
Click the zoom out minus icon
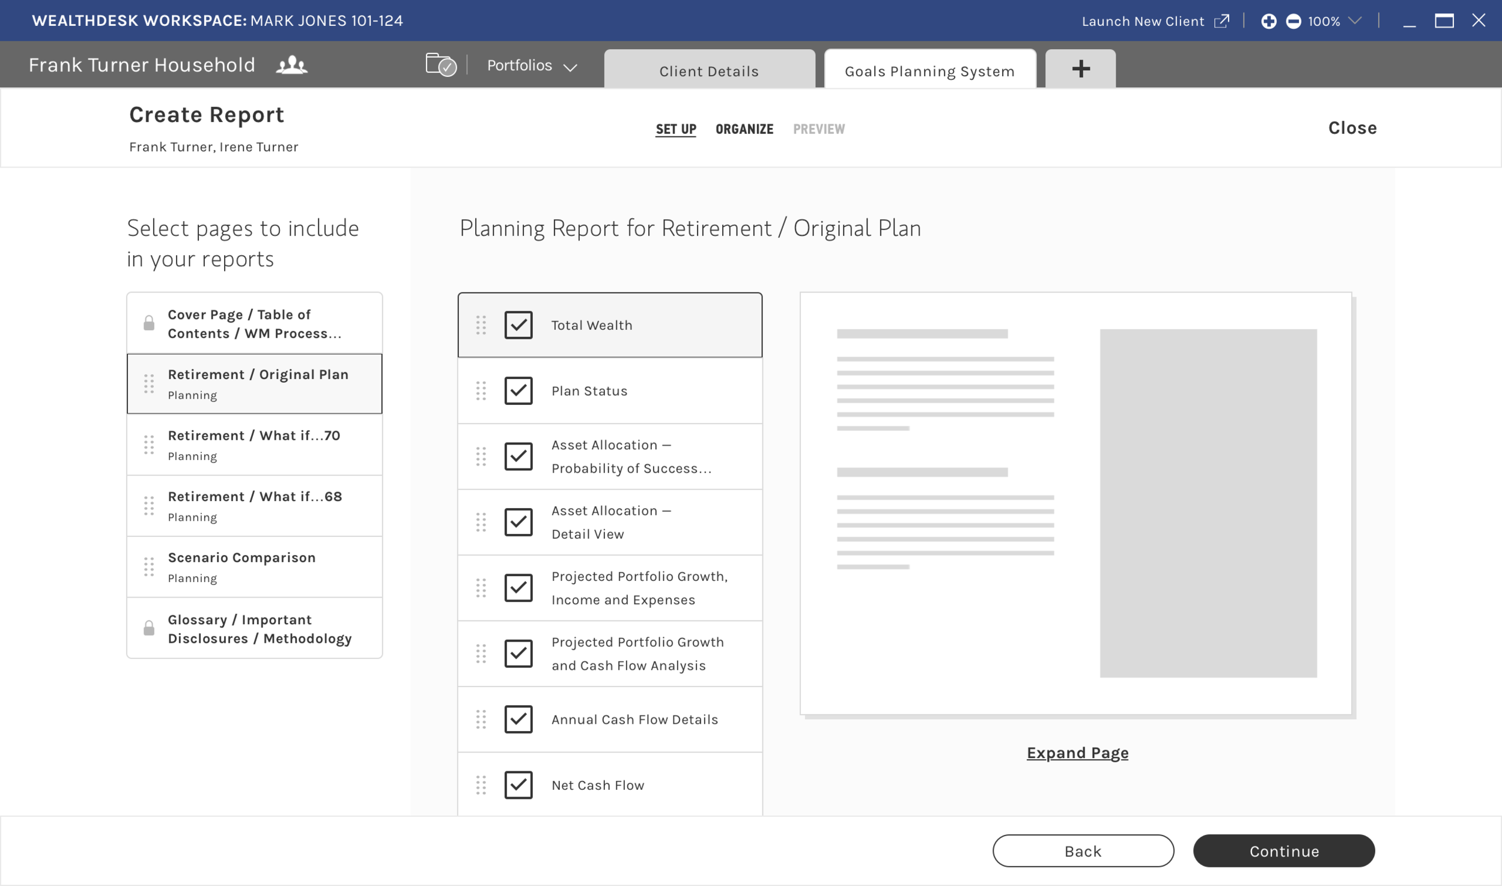pyautogui.click(x=1293, y=22)
